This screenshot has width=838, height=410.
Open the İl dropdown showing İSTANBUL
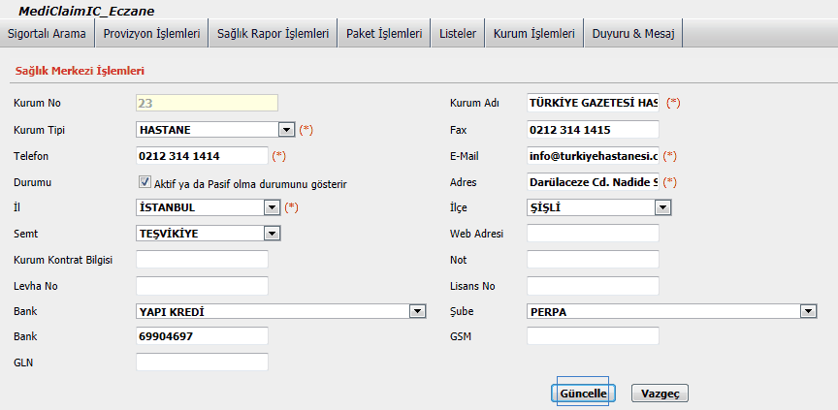pos(272,206)
